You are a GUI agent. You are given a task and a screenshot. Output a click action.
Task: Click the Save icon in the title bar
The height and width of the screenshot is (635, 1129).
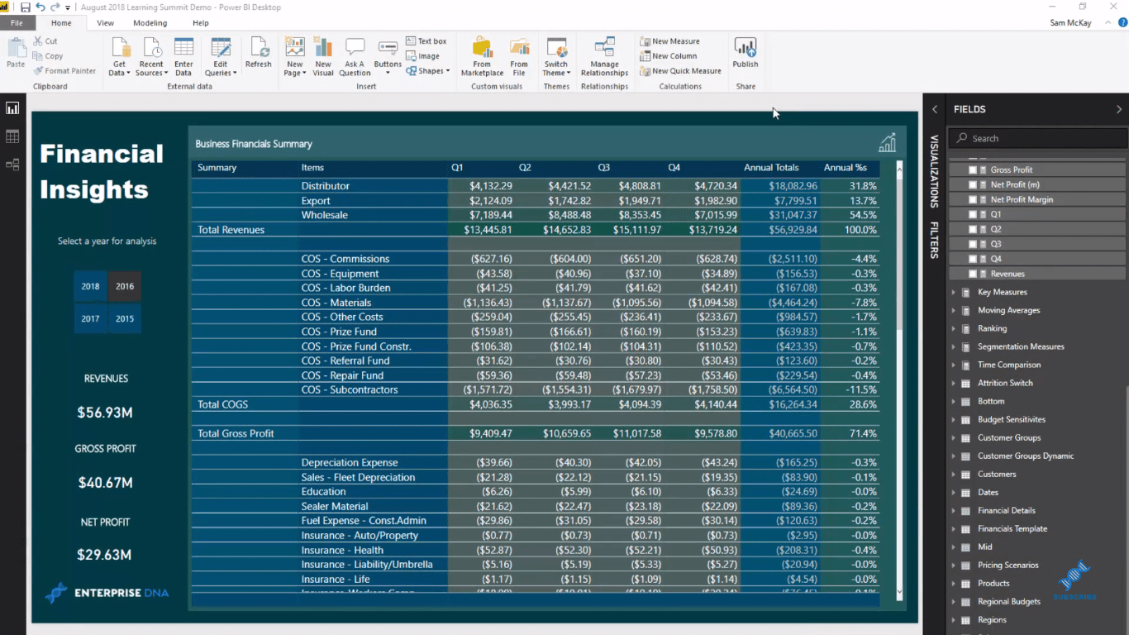pyautogui.click(x=26, y=7)
